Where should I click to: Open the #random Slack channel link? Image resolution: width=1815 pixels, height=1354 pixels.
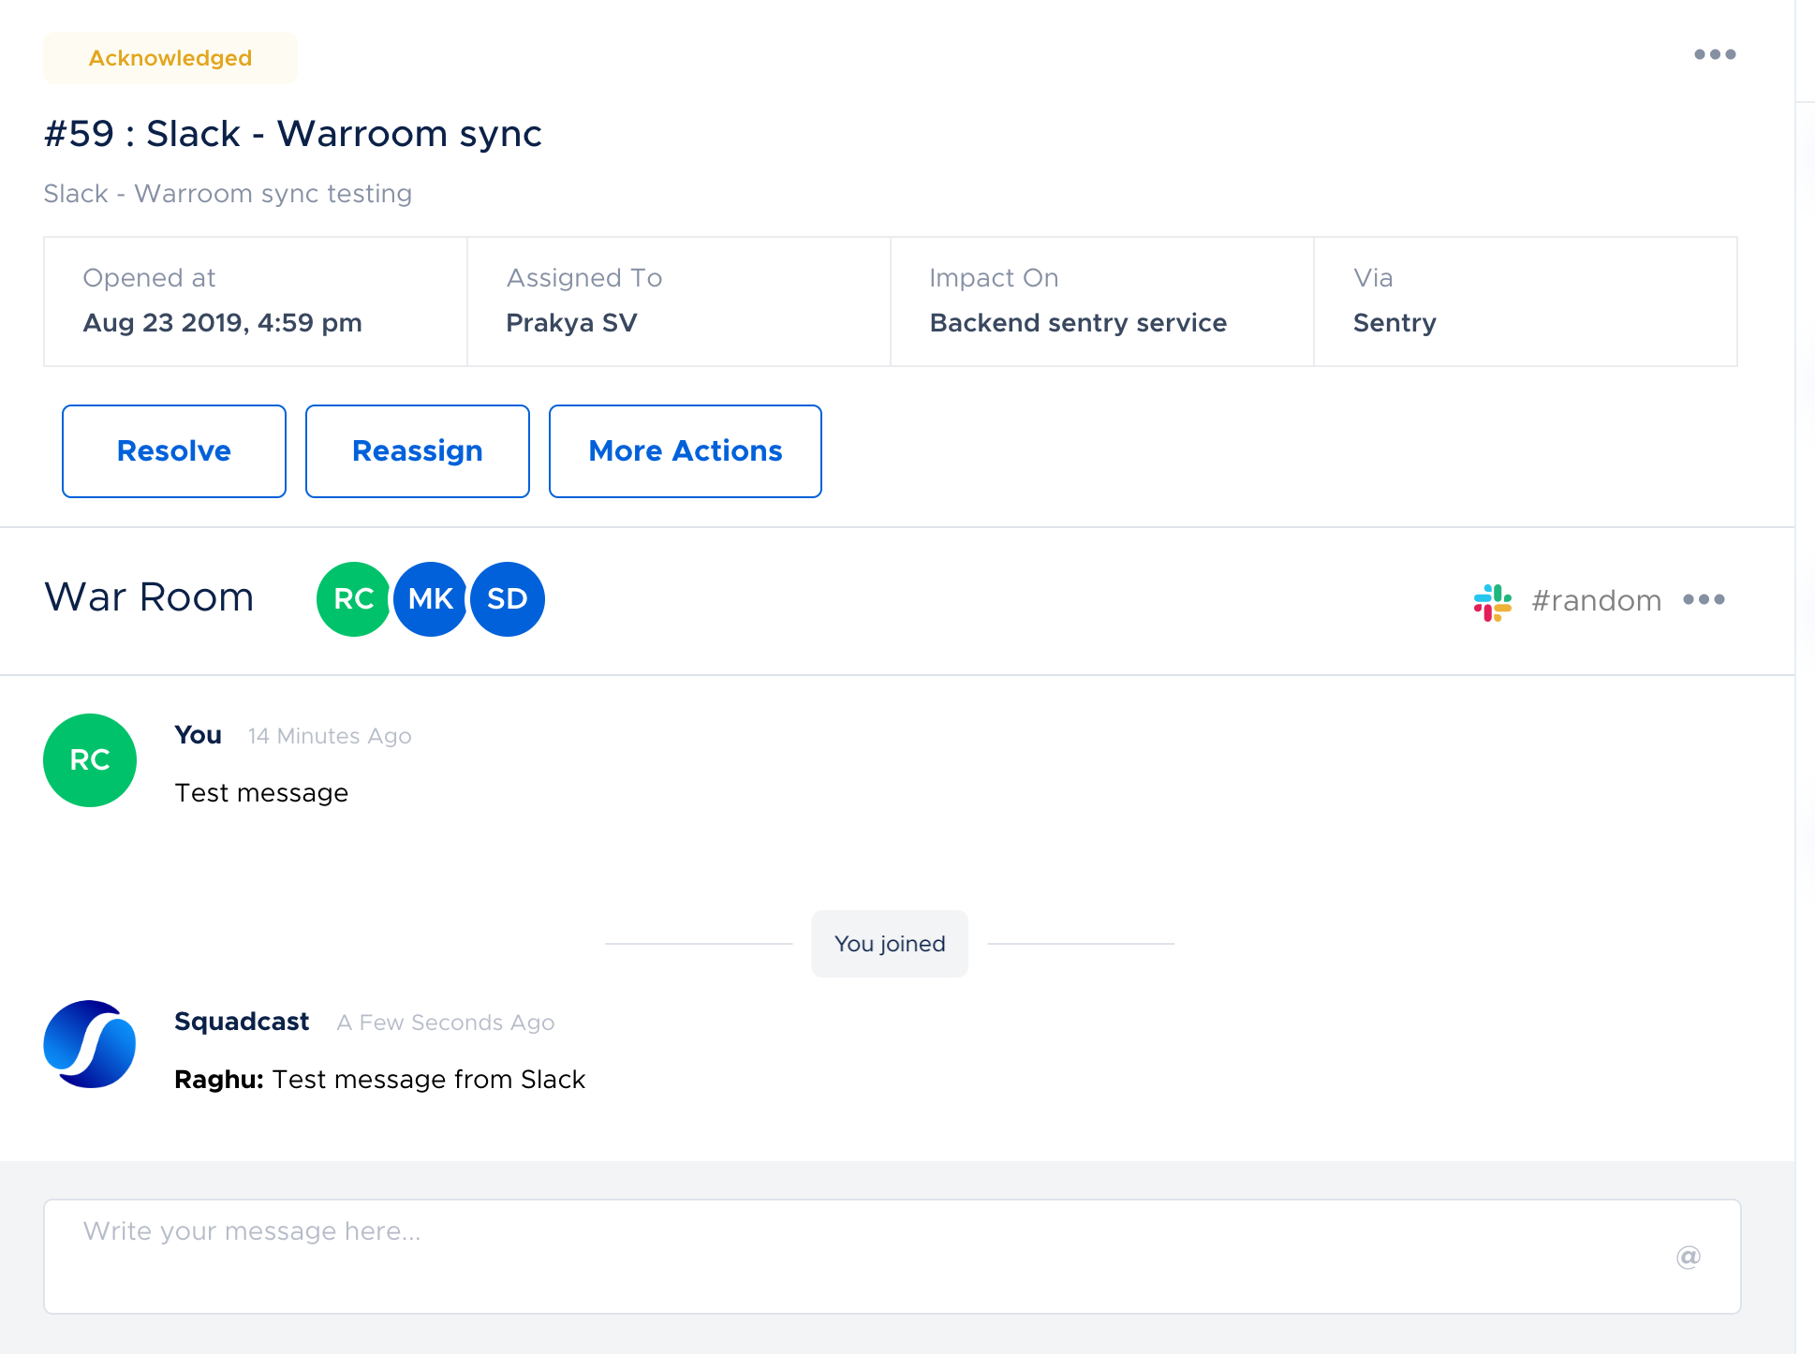pos(1596,600)
